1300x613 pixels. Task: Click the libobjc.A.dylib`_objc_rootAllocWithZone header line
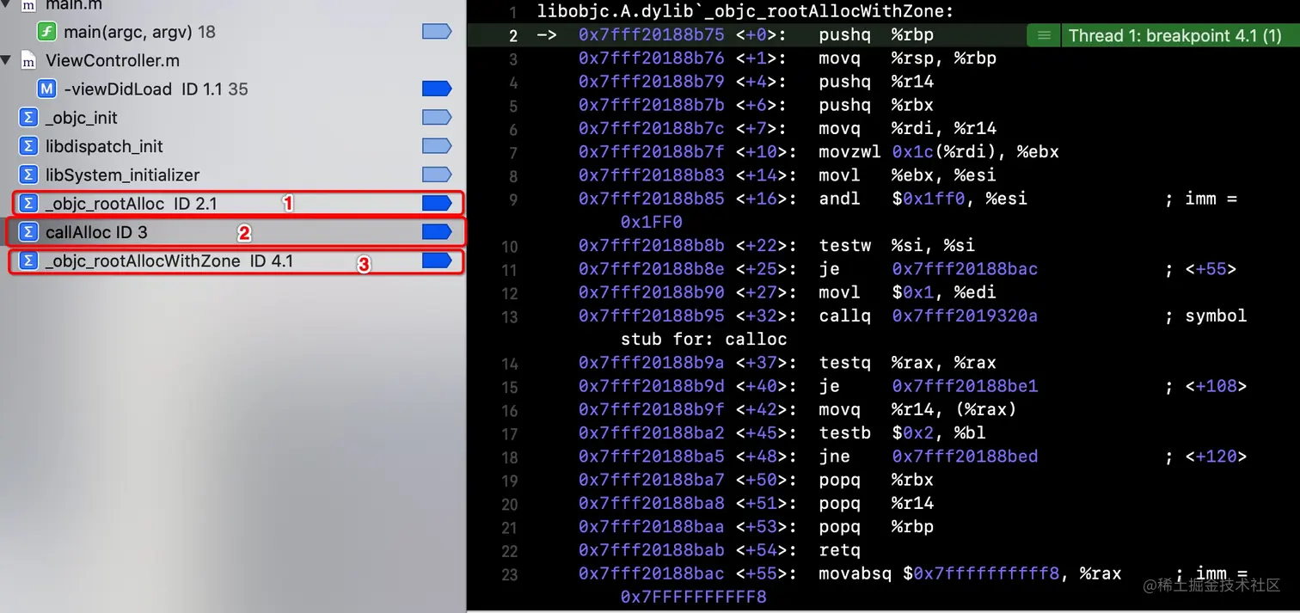(x=745, y=12)
